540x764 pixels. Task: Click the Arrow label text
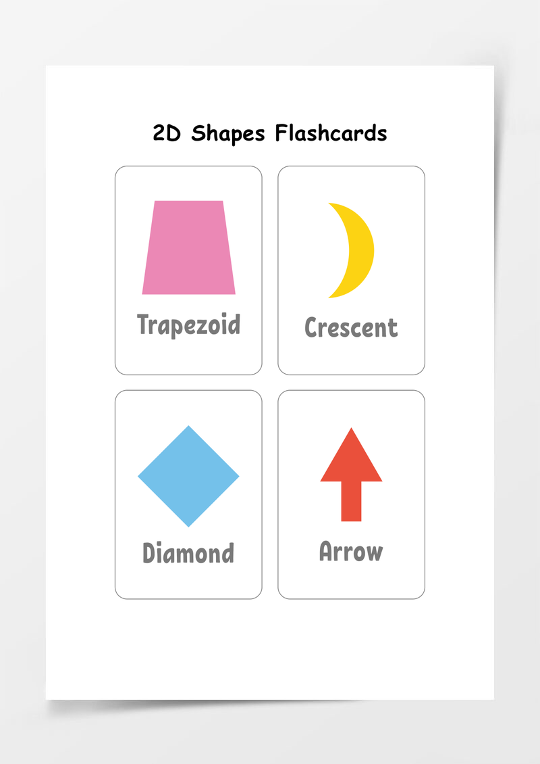[x=351, y=551]
